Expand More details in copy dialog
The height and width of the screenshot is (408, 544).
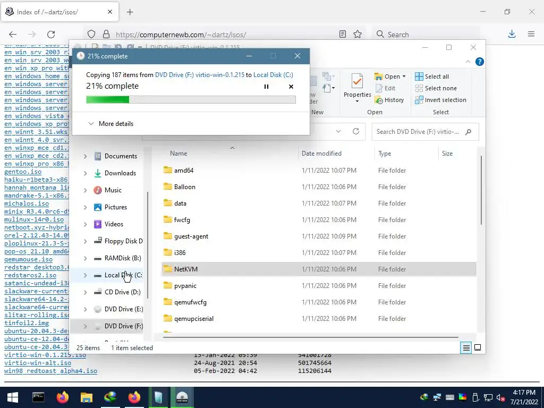click(110, 123)
